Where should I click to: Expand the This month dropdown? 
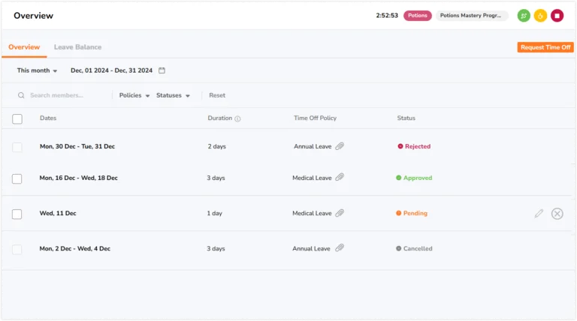point(37,70)
